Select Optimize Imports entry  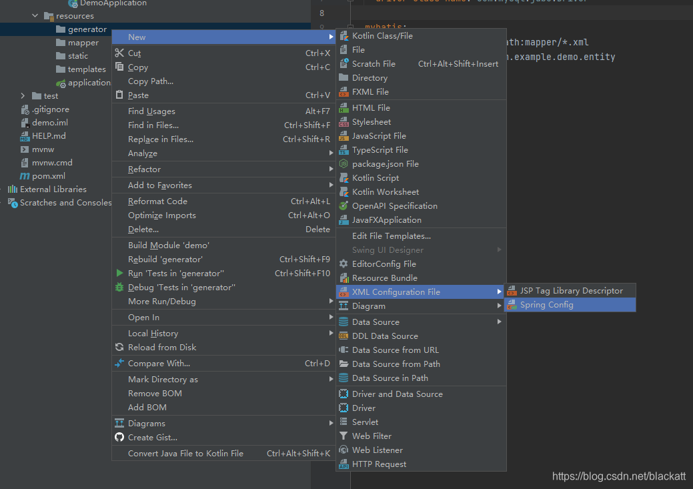[223, 215]
